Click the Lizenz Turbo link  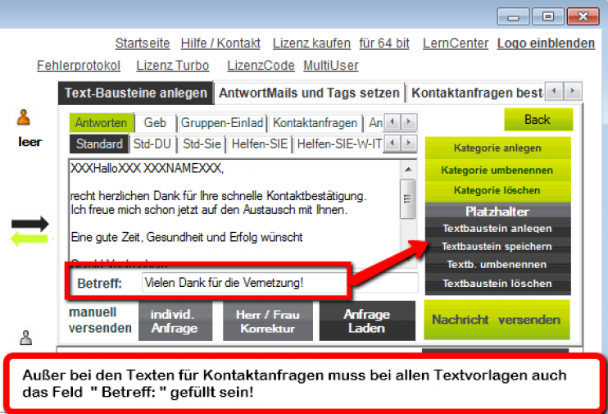pyautogui.click(x=173, y=66)
